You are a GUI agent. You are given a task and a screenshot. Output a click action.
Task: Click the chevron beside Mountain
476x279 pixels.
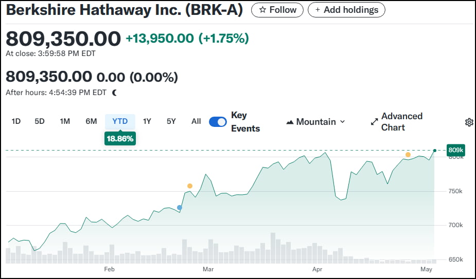tap(342, 122)
